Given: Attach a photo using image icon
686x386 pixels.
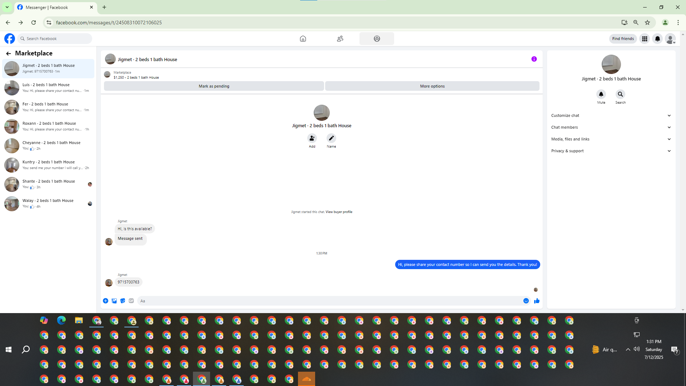Looking at the screenshot, I should [x=114, y=301].
